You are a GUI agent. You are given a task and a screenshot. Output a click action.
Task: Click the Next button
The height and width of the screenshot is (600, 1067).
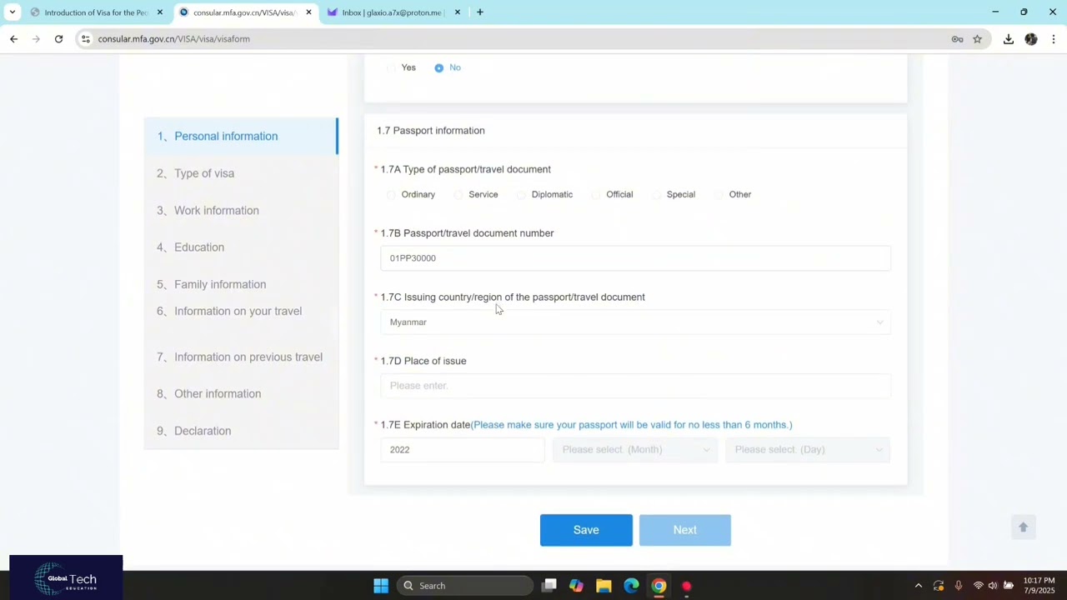(x=685, y=530)
